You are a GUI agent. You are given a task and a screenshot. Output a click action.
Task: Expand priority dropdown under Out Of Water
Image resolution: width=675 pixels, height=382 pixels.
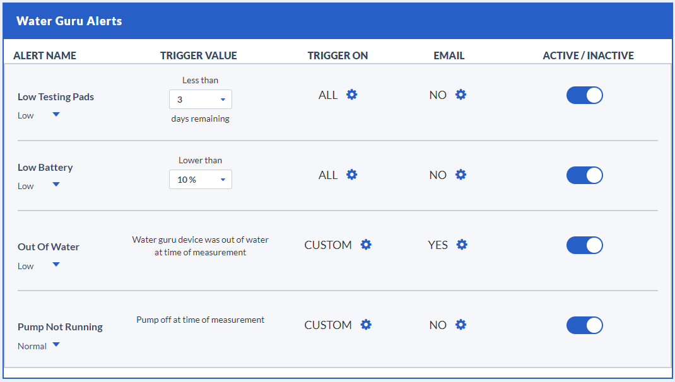point(56,265)
